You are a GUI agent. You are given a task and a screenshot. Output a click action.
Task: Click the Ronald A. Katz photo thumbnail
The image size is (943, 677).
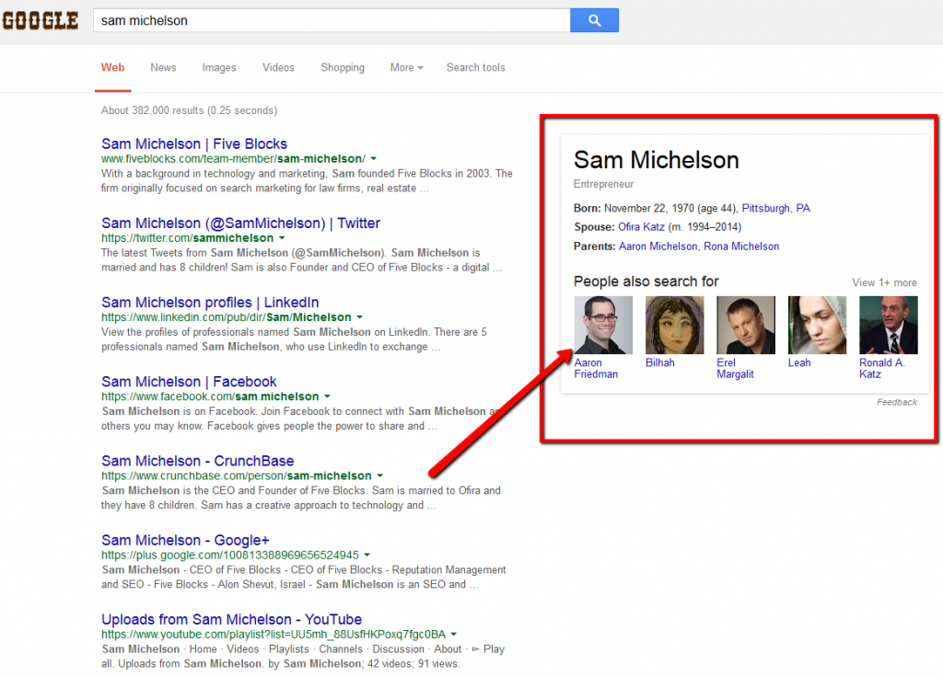(x=889, y=325)
